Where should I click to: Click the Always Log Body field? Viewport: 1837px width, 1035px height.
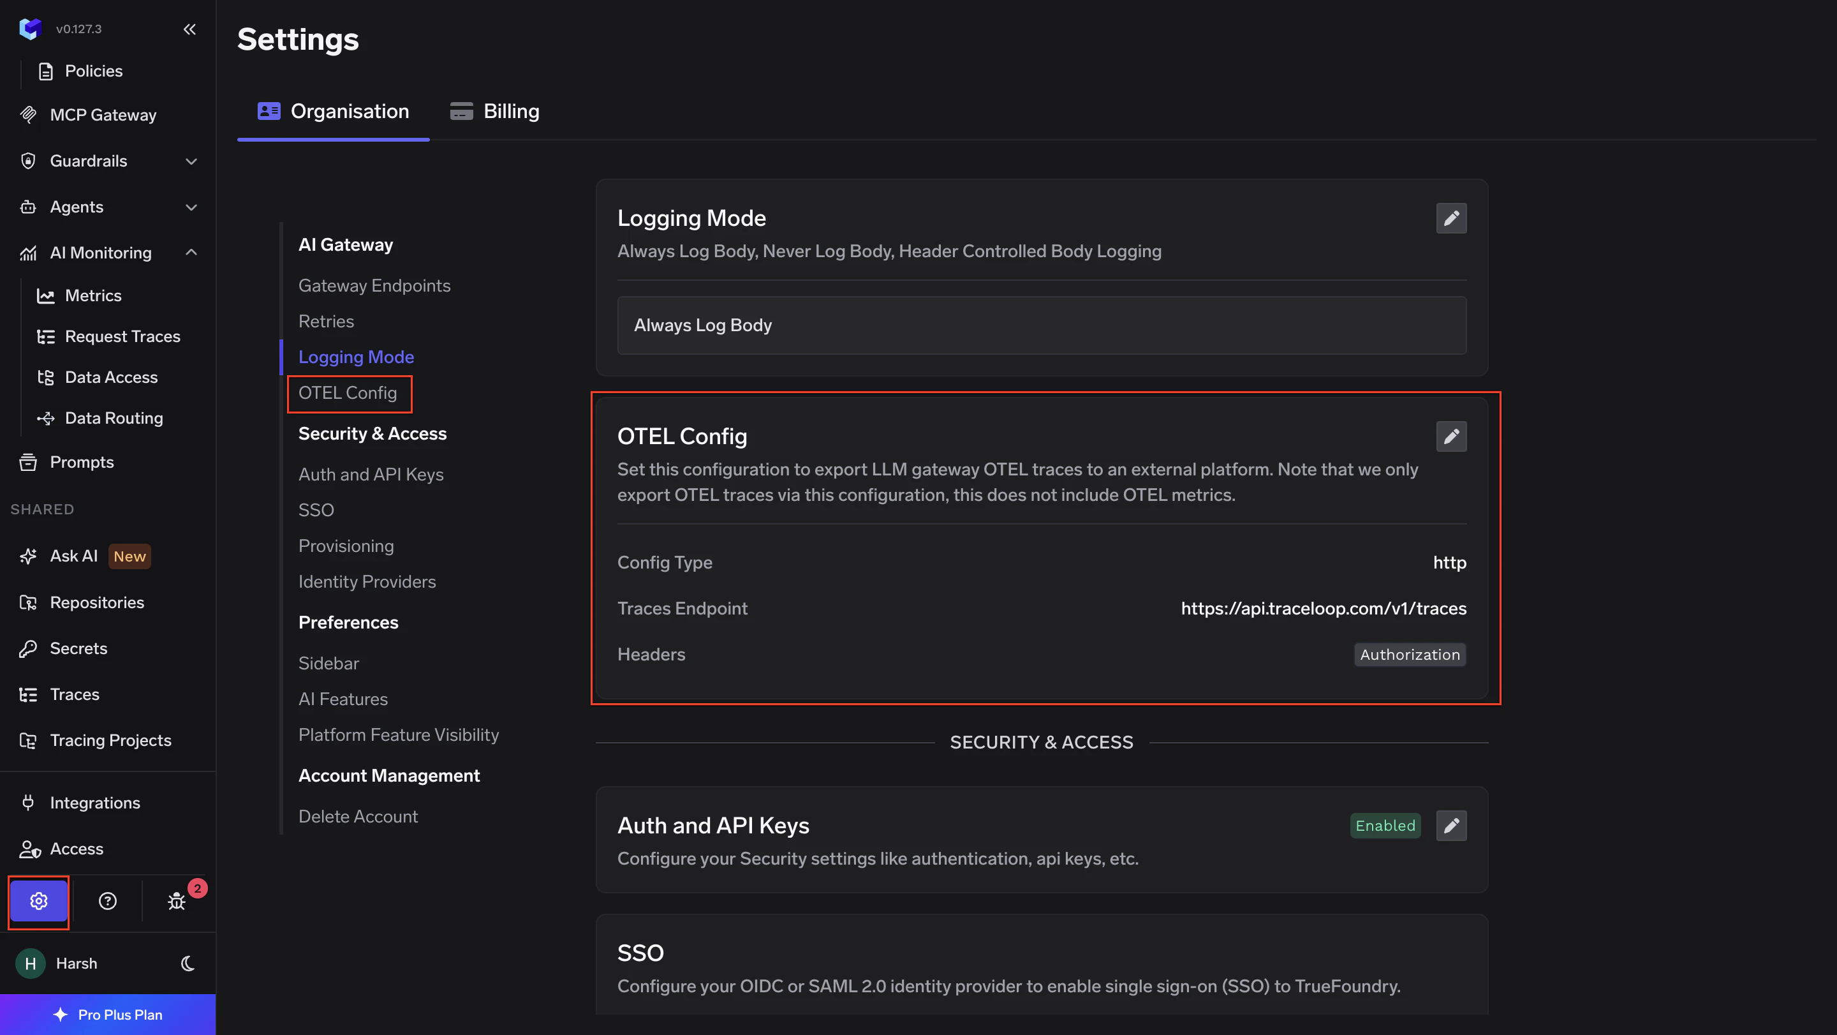pos(1041,325)
